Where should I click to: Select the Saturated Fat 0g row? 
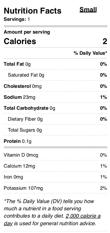pyautogui.click(x=55, y=75)
